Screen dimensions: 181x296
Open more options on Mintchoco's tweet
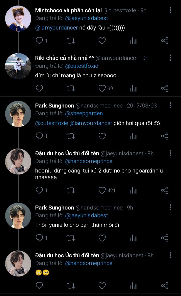pos(170,10)
